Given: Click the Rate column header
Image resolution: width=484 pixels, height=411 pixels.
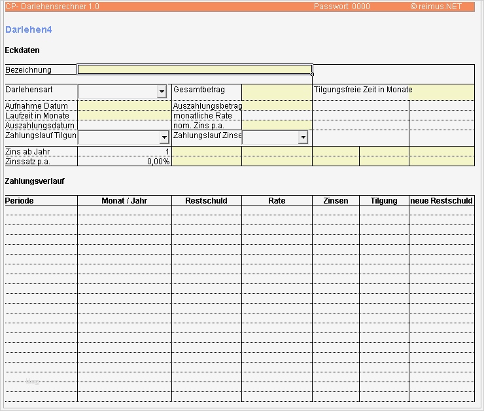Looking at the screenshot, I should 277,201.
